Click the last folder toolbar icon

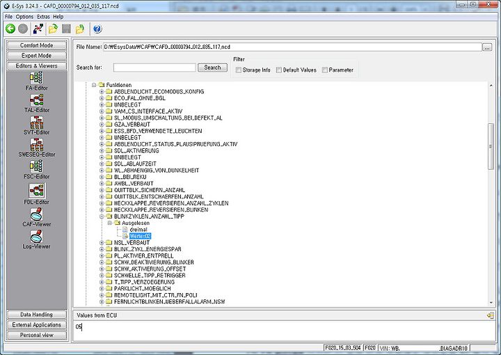coord(80,29)
